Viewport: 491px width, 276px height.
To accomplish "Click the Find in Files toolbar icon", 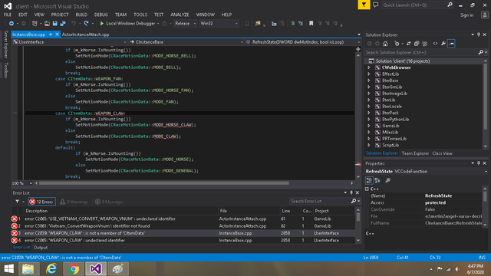I will coord(258,24).
